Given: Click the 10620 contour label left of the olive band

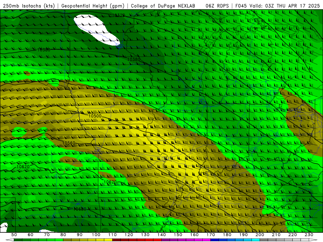Looking at the screenshot, I should pos(110,182).
